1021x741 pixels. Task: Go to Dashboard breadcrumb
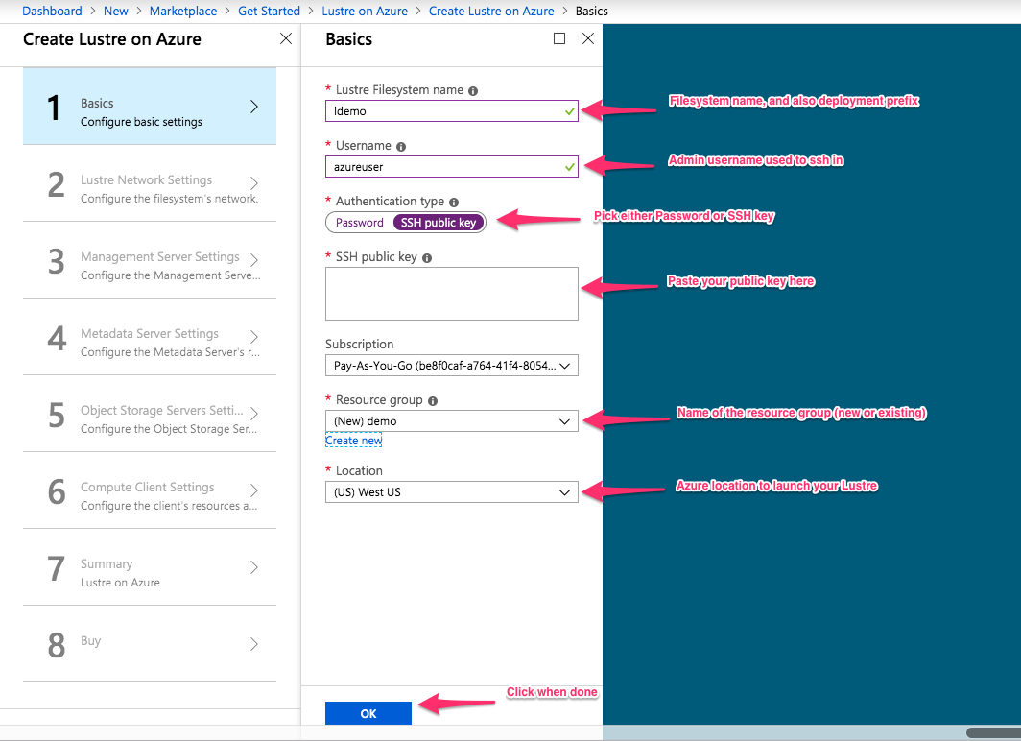[52, 12]
